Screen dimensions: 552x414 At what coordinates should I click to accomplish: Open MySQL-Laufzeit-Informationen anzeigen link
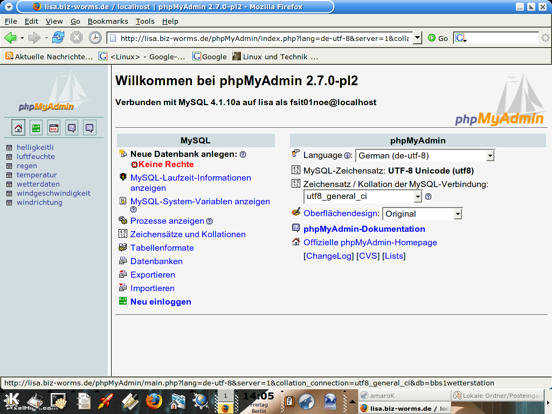(x=190, y=183)
